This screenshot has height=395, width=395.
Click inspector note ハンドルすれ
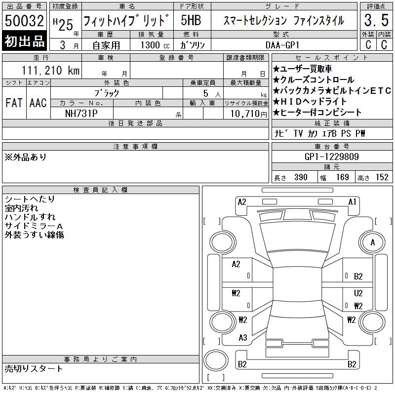(x=30, y=217)
